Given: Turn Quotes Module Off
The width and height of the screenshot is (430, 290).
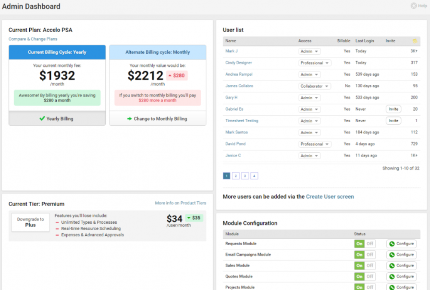Looking at the screenshot, I should click(x=370, y=277).
